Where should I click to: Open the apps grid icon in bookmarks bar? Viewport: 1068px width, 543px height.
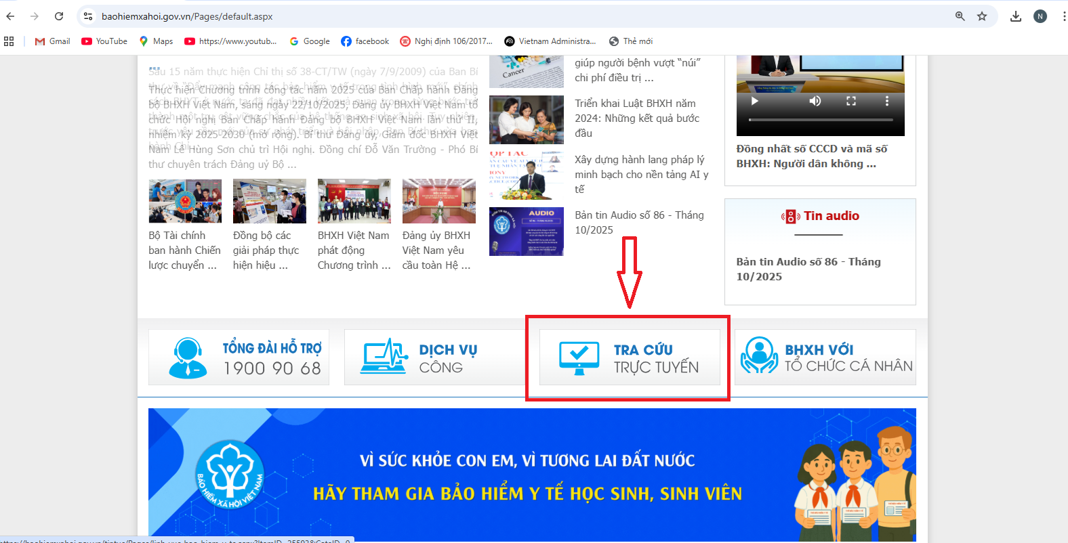tap(9, 41)
